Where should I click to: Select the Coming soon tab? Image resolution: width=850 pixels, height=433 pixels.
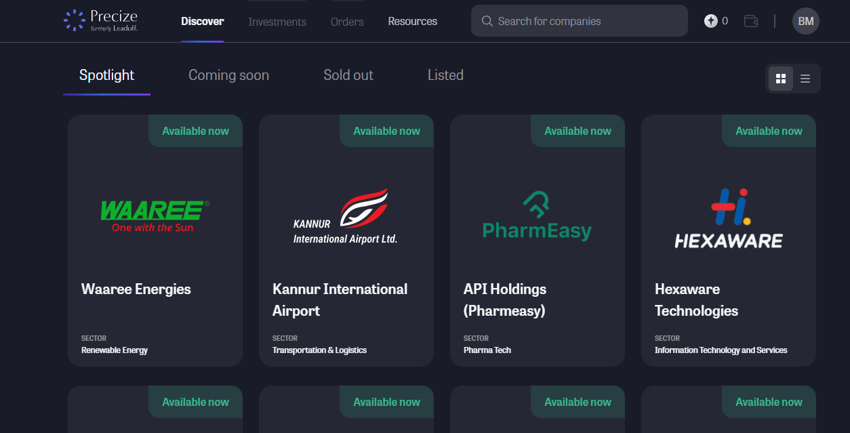228,75
